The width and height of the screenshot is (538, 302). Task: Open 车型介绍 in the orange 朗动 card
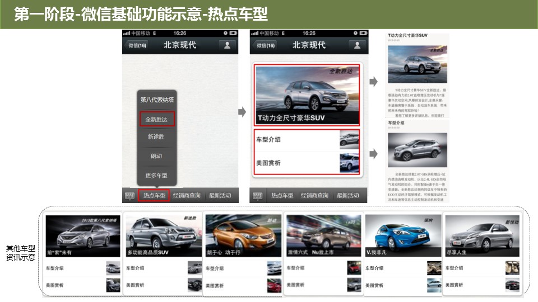[x=243, y=268]
